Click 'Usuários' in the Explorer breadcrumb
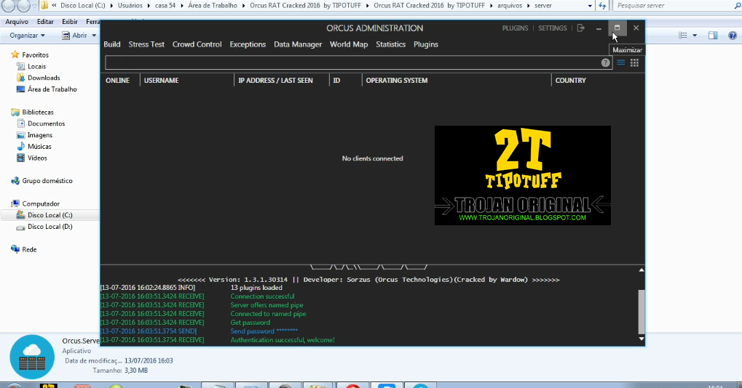742x388 pixels. (130, 6)
